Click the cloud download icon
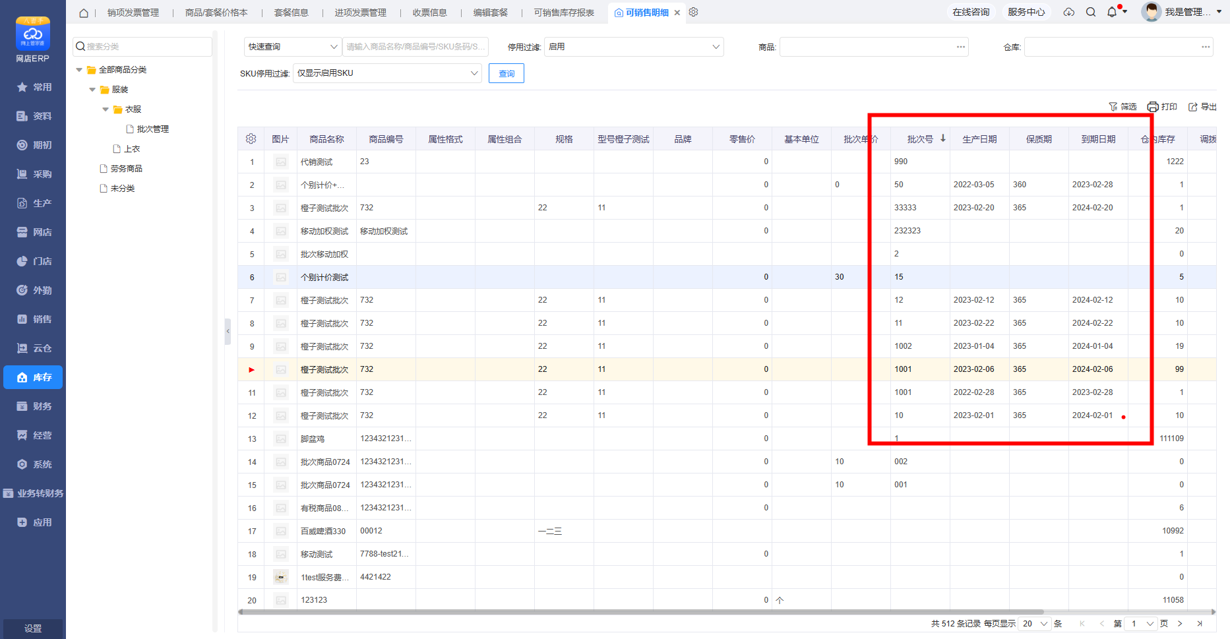The height and width of the screenshot is (639, 1230). (1069, 12)
